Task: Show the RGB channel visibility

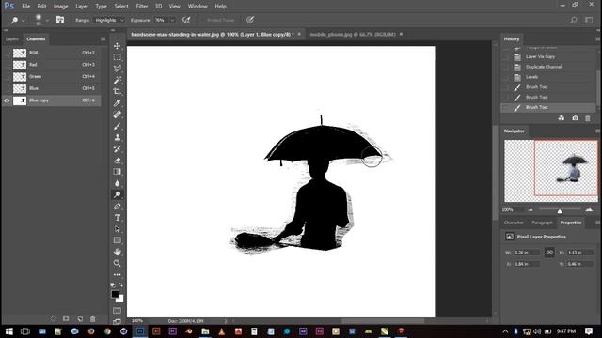Action: [x=7, y=53]
